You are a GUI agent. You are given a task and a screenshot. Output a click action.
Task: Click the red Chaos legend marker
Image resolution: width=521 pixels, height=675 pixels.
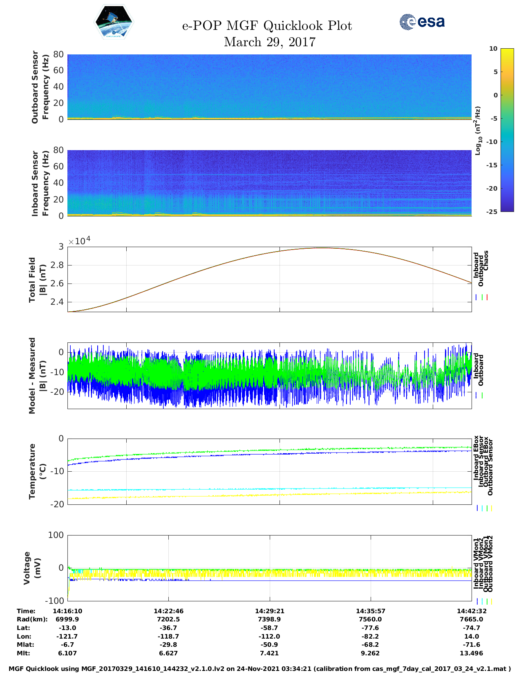(x=487, y=297)
